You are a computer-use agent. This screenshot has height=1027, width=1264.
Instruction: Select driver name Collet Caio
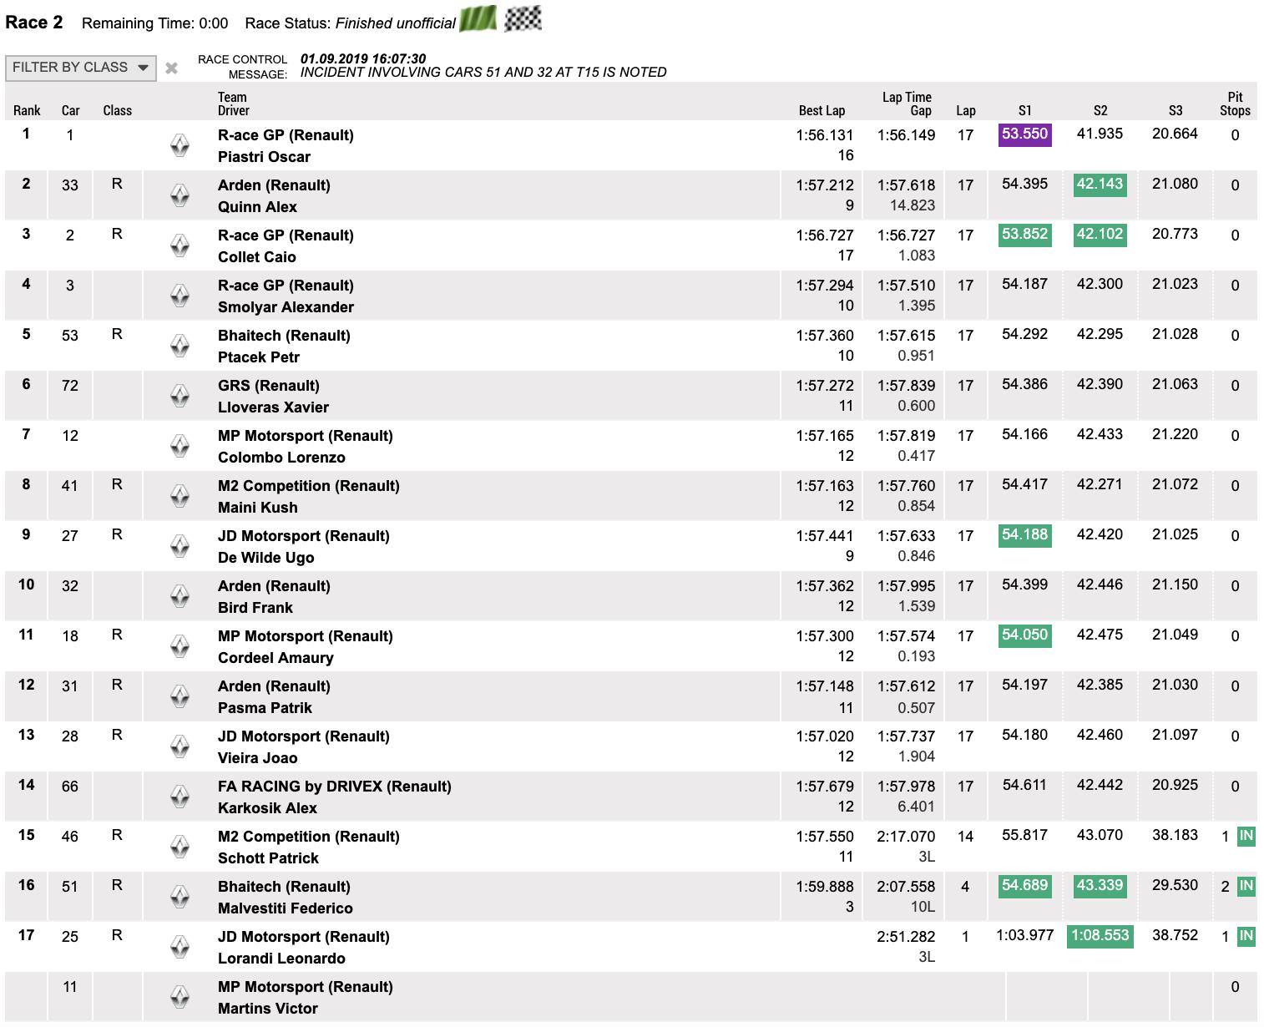coord(257,257)
